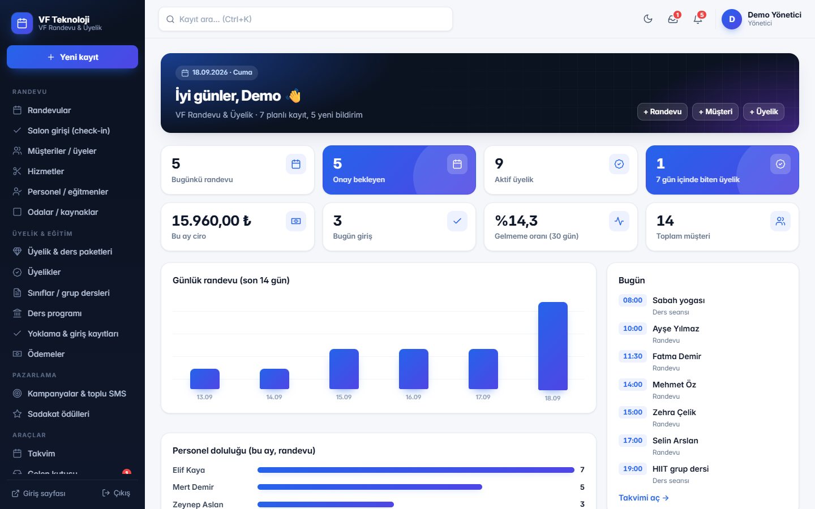Click the pulse icon on Gelmeme oranı card
This screenshot has width=815, height=509.
pos(619,221)
